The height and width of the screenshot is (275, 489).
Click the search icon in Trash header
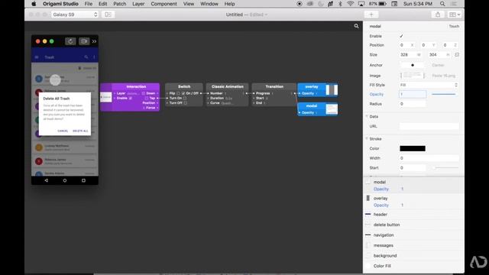coord(86,57)
